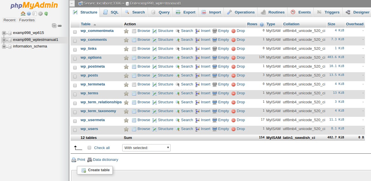Open the wp_term_taxonomy table link
The height and width of the screenshot is (181, 371).
coord(98,111)
